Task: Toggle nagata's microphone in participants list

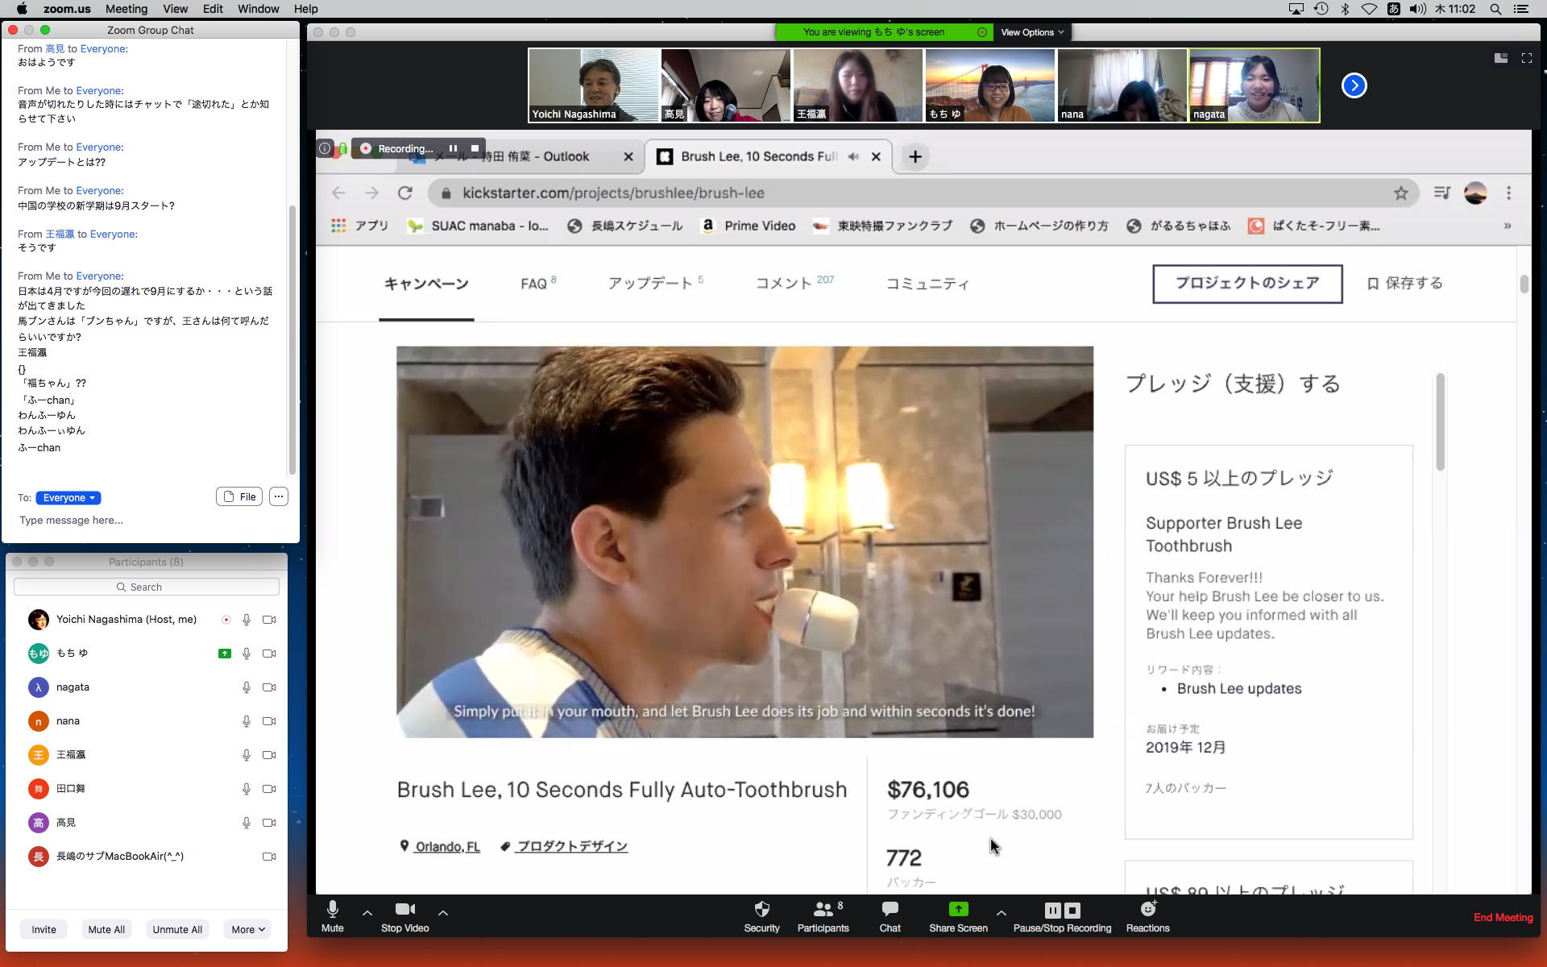Action: click(247, 687)
